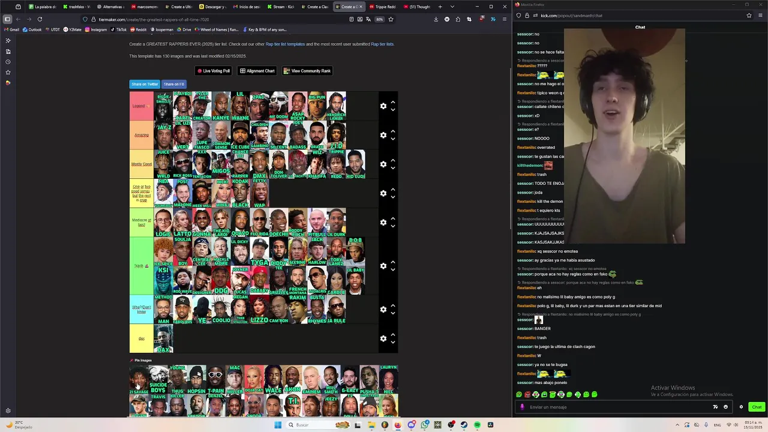Open settings gear for dax tier row

pos(383,338)
